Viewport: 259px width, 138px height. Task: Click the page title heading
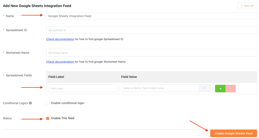coord(37,6)
